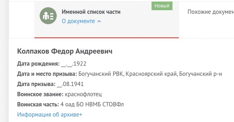
Task: Click the "Дата рождения:" label
Action: 38,64
